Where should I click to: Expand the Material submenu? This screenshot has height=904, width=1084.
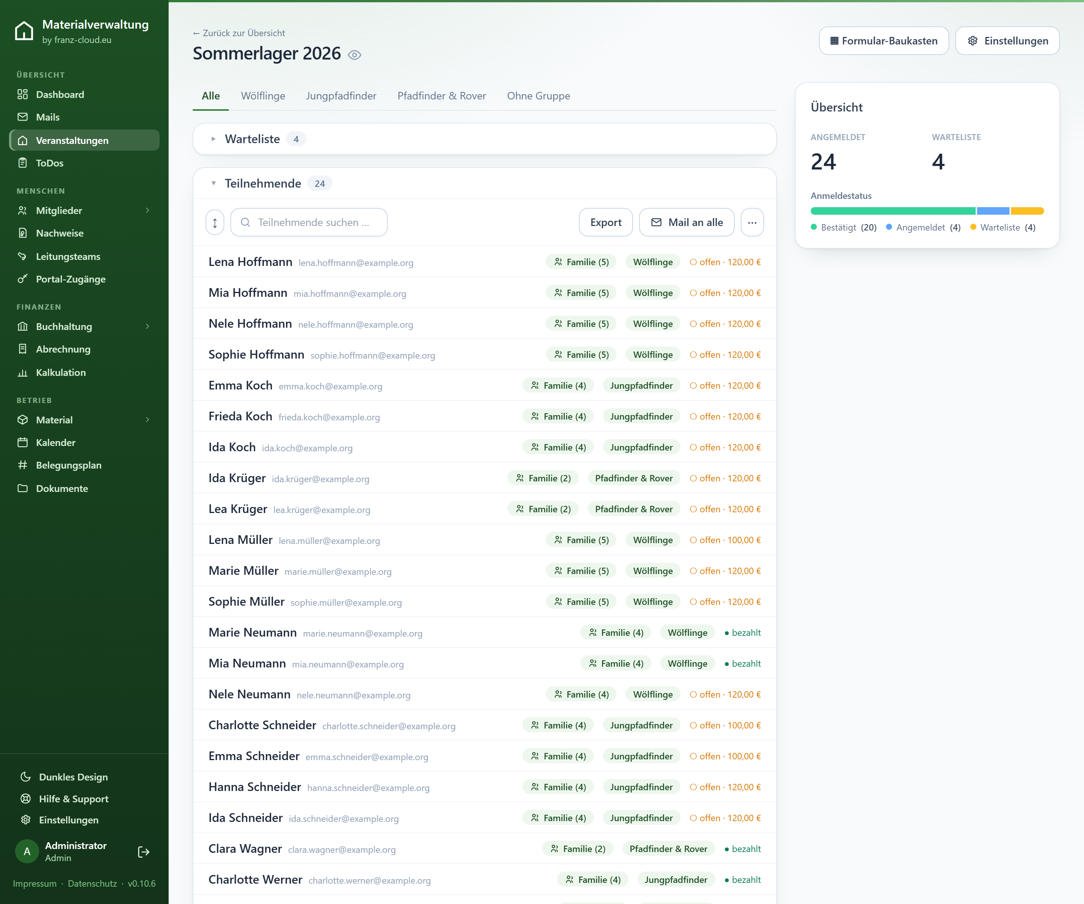(148, 420)
